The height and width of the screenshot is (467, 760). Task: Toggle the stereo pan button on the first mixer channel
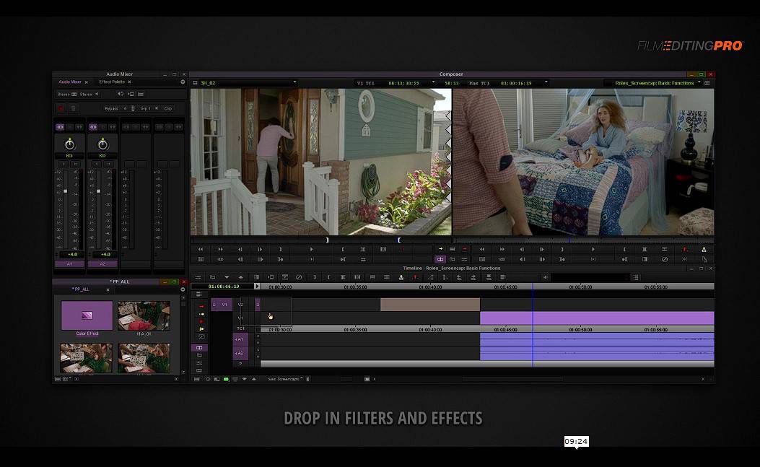(60, 126)
